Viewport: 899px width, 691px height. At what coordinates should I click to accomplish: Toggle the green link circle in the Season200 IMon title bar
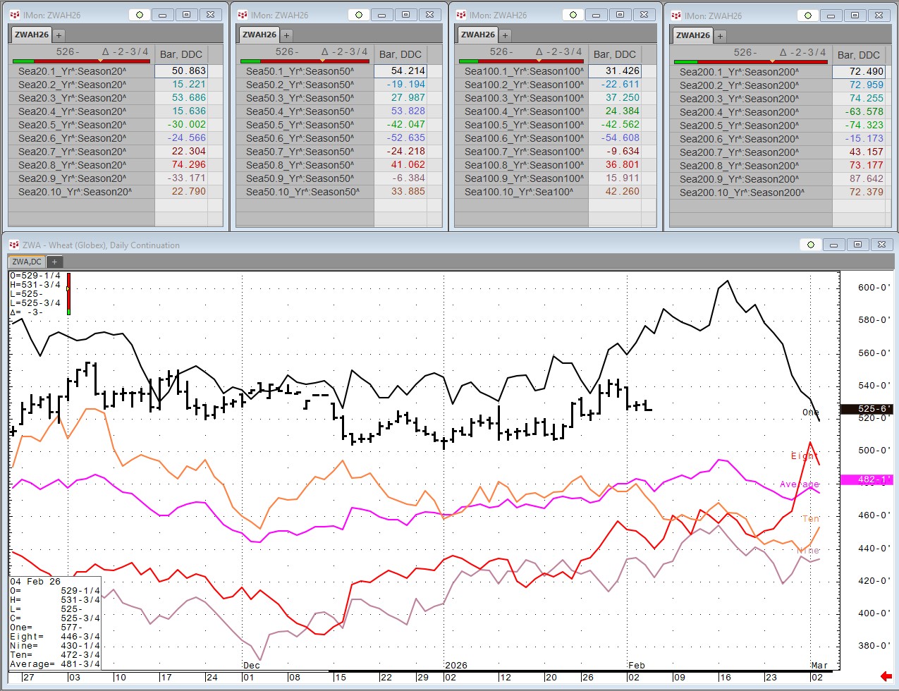808,16
